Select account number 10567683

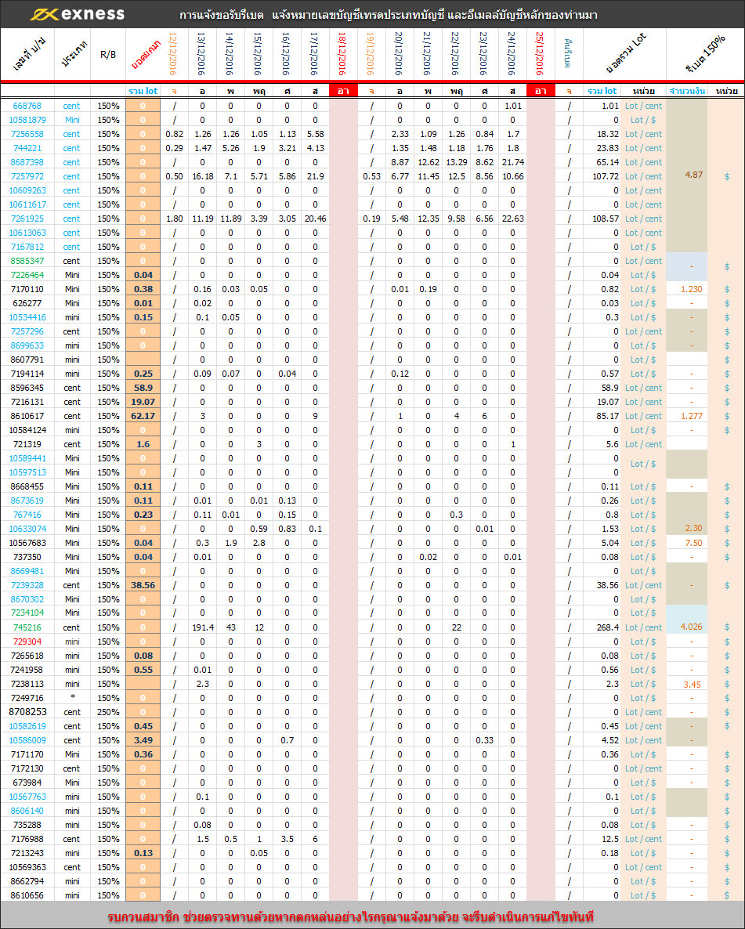coord(27,544)
